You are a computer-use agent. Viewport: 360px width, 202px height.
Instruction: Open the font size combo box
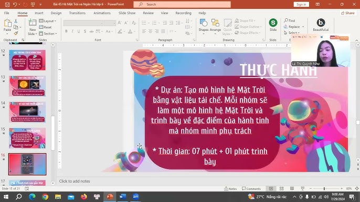pos(110,23)
